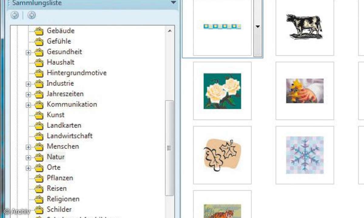
Task: Click the folder icon beside Kunst
Action: click(39, 115)
